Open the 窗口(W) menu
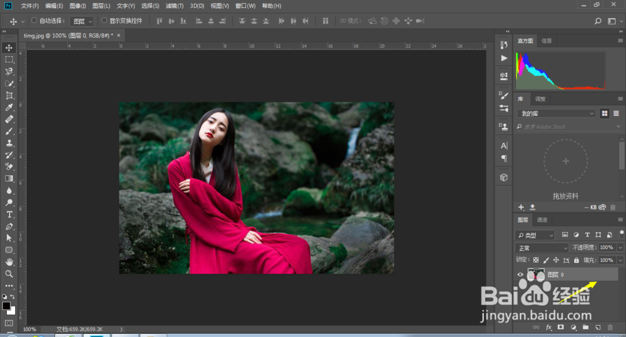 coord(245,6)
